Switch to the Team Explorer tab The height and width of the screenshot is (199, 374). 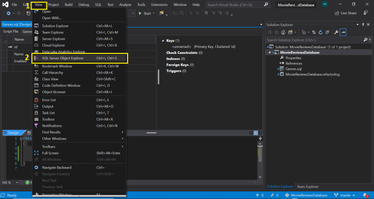tap(308, 187)
